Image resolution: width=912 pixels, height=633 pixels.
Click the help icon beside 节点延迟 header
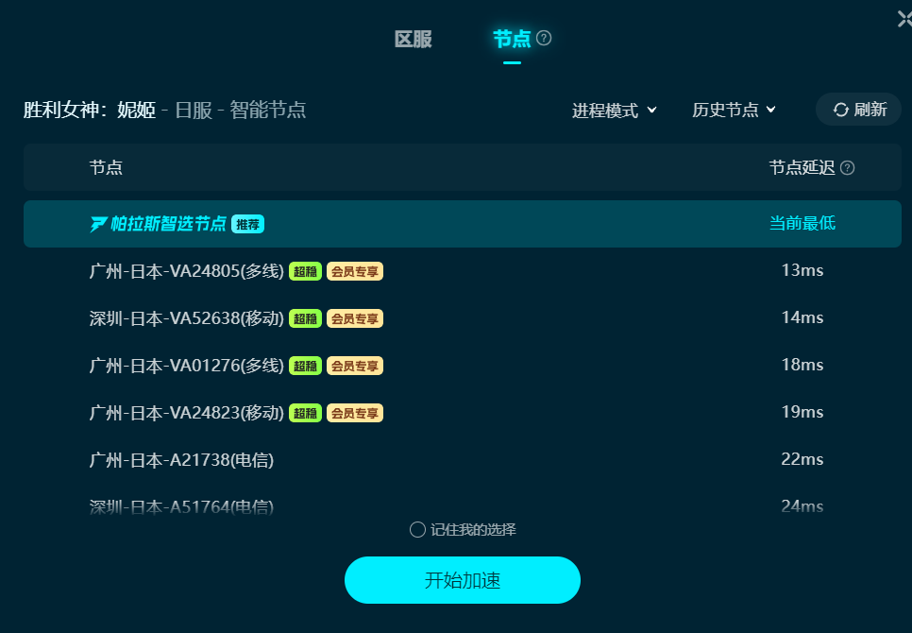pyautogui.click(x=848, y=168)
